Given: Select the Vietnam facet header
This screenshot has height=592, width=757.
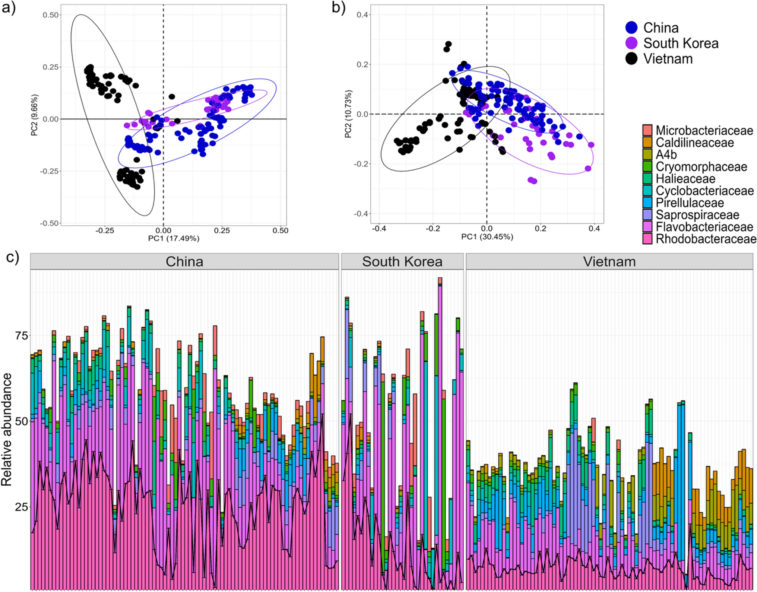Looking at the screenshot, I should click(609, 261).
